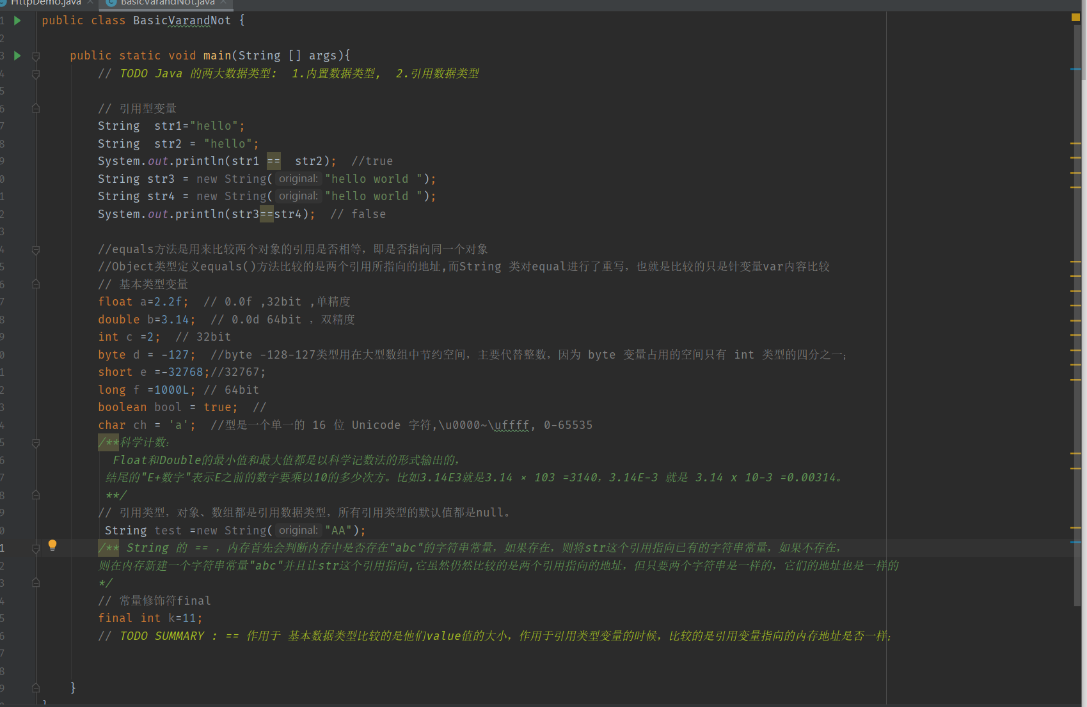This screenshot has height=707, width=1087.
Task: Switch to the HttpDemo.java tab
Action: pyautogui.click(x=46, y=3)
